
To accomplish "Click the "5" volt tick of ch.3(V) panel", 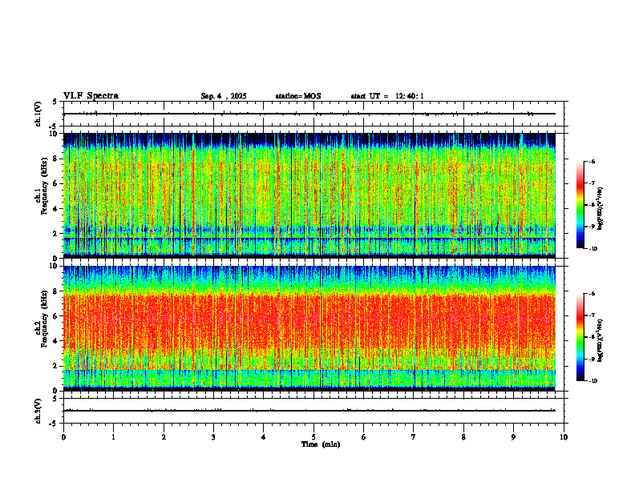I will [55, 399].
